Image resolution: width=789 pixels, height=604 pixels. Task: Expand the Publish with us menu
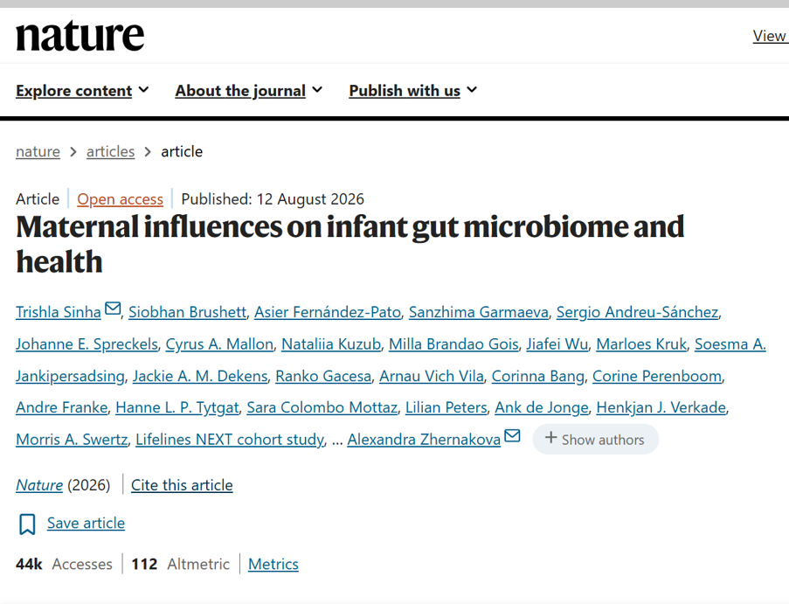pyautogui.click(x=412, y=91)
